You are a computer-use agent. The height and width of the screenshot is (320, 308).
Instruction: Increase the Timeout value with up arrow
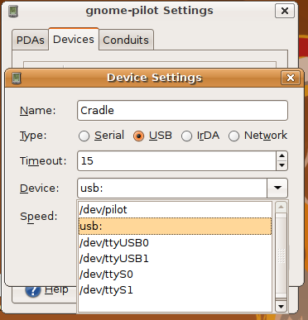(x=282, y=156)
